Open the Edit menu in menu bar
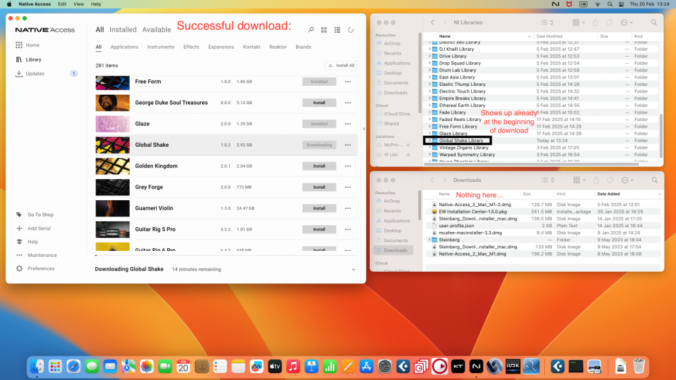676x380 pixels. coord(62,4)
